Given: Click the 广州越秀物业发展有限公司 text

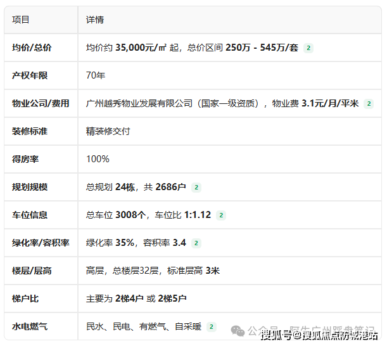Looking at the screenshot, I should pyautogui.click(x=139, y=103).
